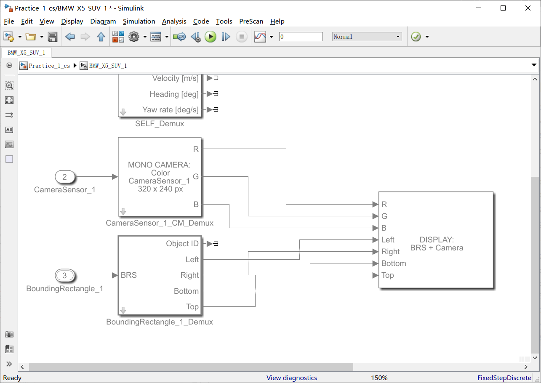Click the Open folder icon

(31, 37)
